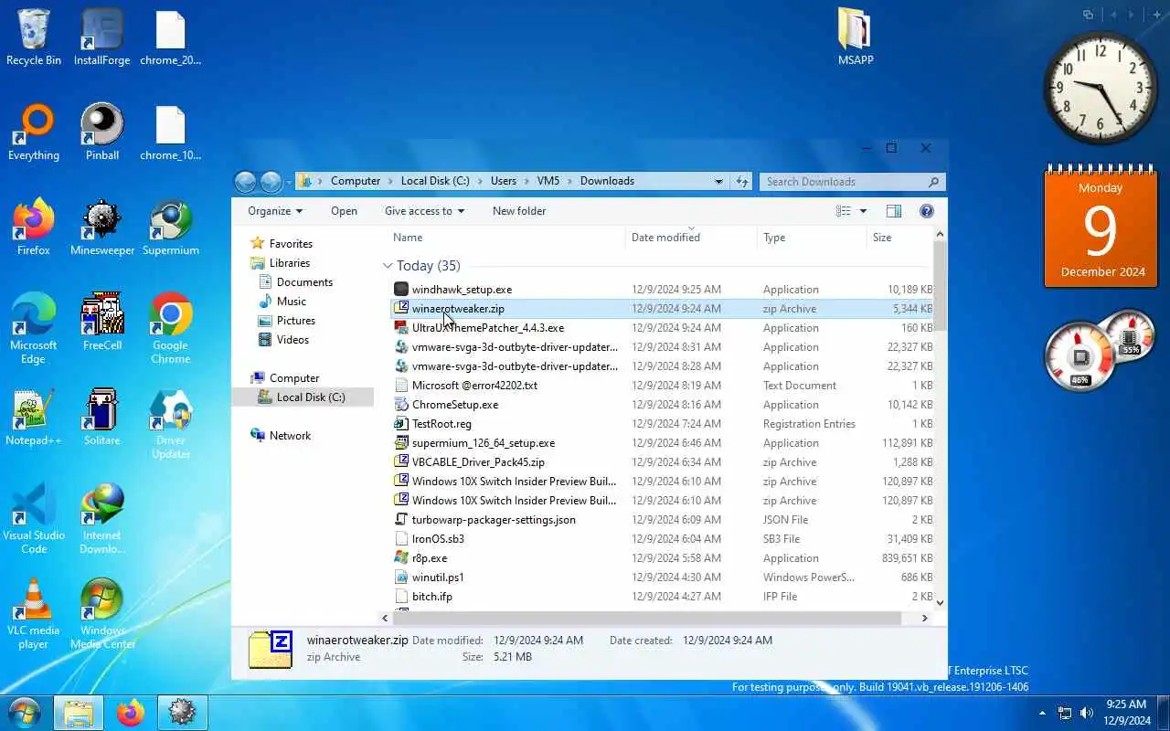Select Videos library in the navigation pane
This screenshot has height=731, width=1170.
pyautogui.click(x=292, y=340)
